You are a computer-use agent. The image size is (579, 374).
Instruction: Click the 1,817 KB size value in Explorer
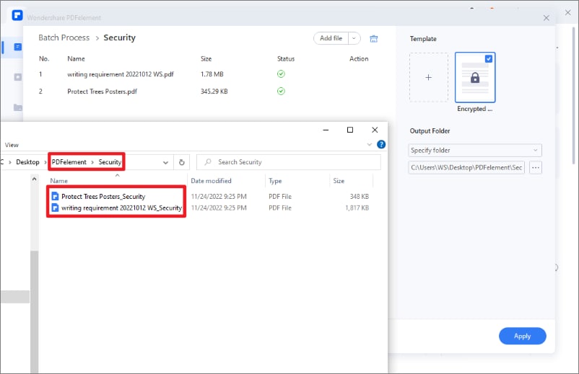point(357,208)
